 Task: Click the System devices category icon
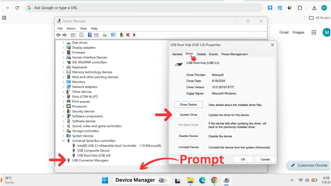click(x=69, y=136)
